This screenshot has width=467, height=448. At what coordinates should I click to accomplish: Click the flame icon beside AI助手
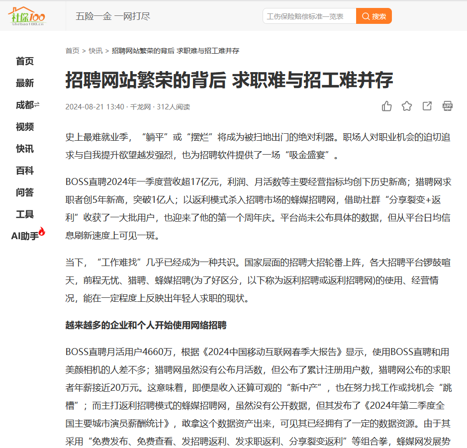[42, 231]
